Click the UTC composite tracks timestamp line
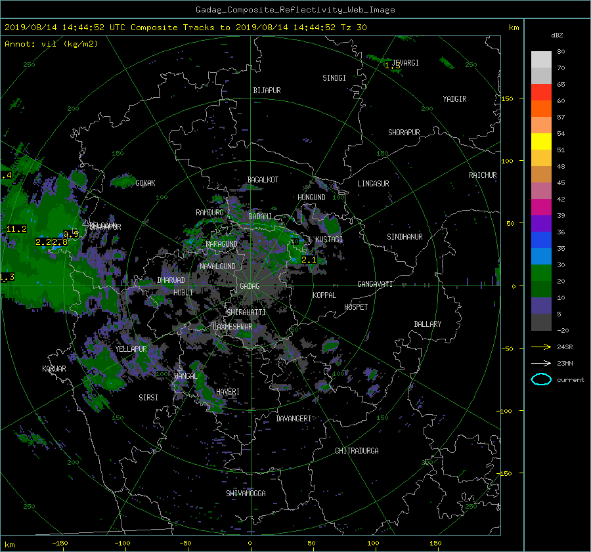This screenshot has height=552, width=591. coord(185,27)
